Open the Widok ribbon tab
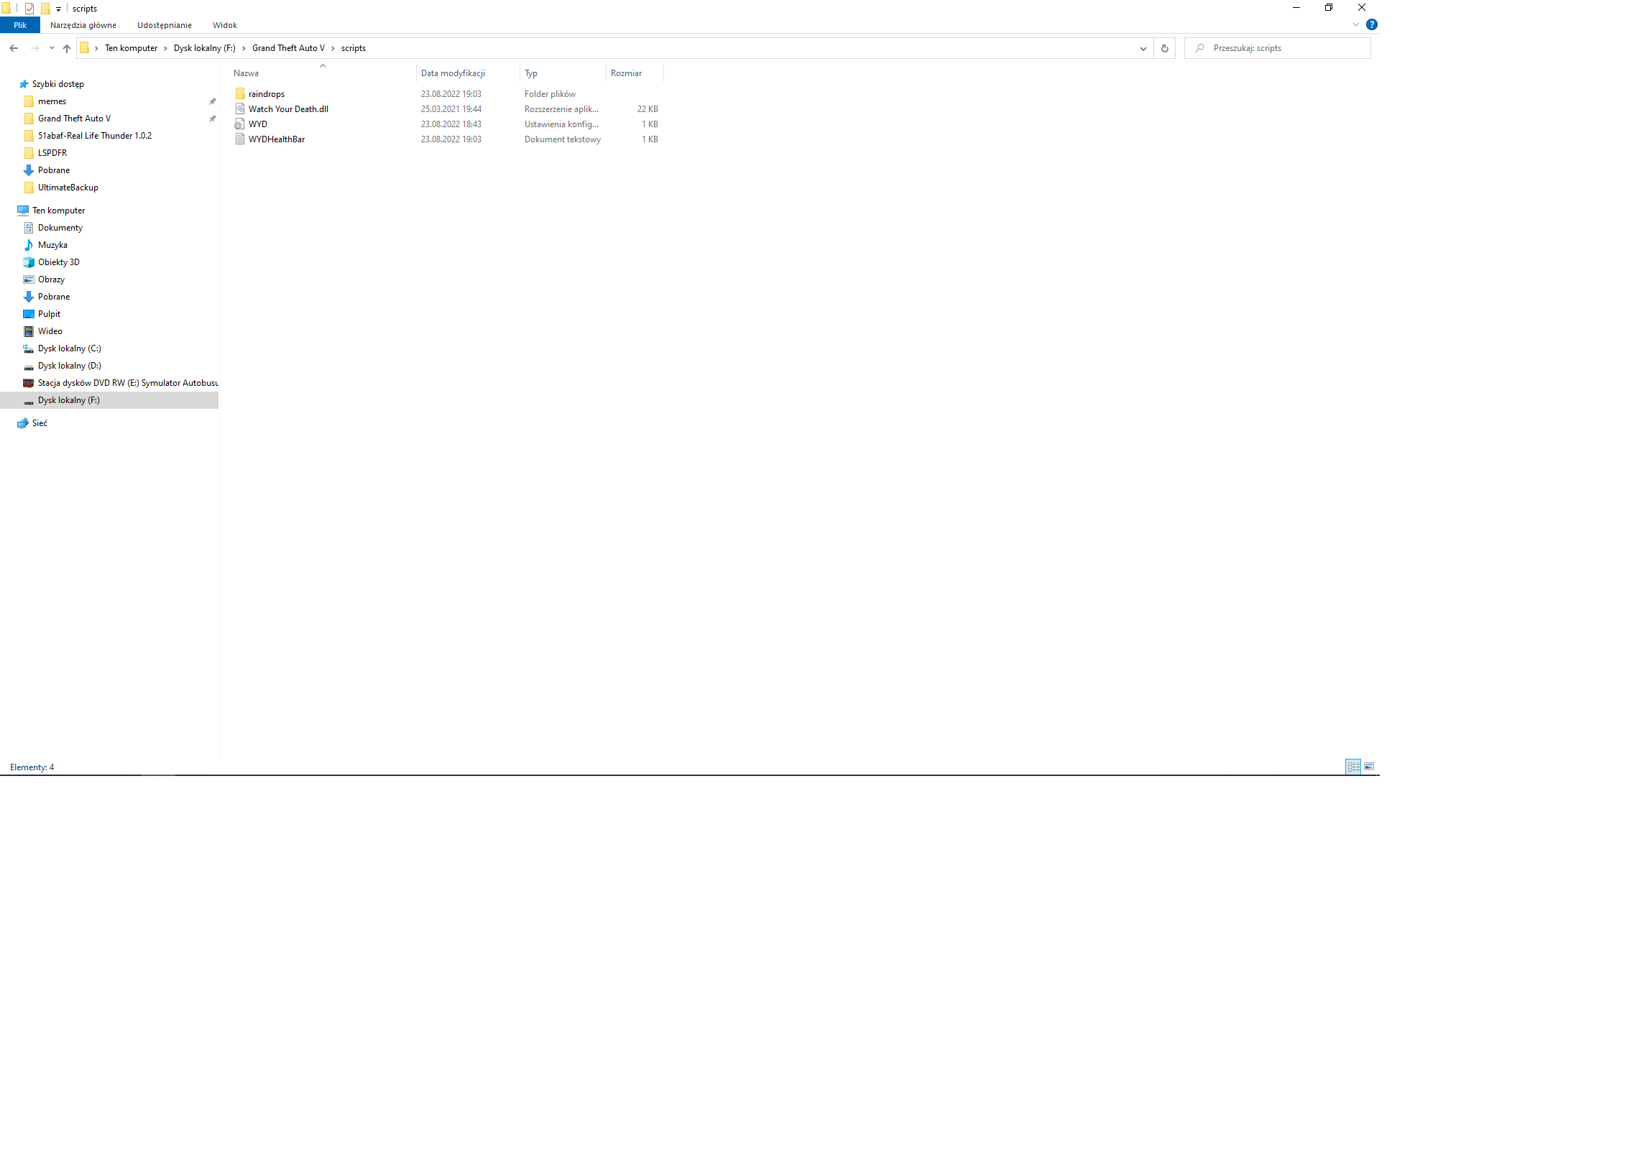This screenshot has height=1164, width=1627. click(x=224, y=25)
